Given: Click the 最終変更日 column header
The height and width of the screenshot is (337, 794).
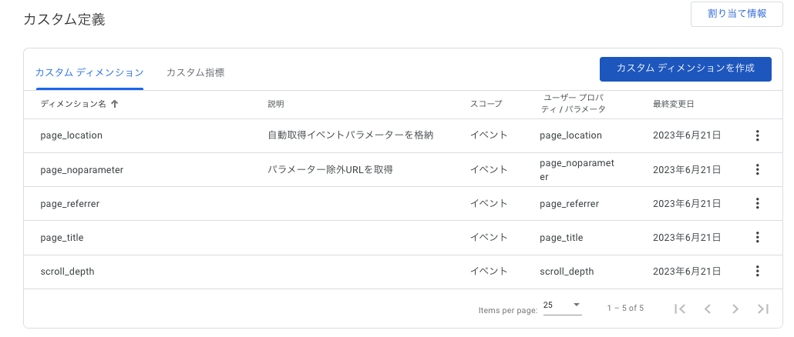Looking at the screenshot, I should [674, 104].
